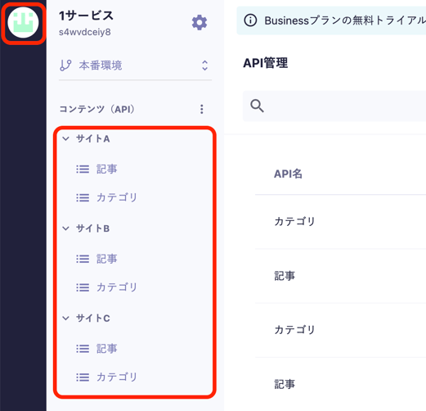This screenshot has height=411, width=426.
Task: Collapse the サイトB group chevron
Action: coord(65,228)
